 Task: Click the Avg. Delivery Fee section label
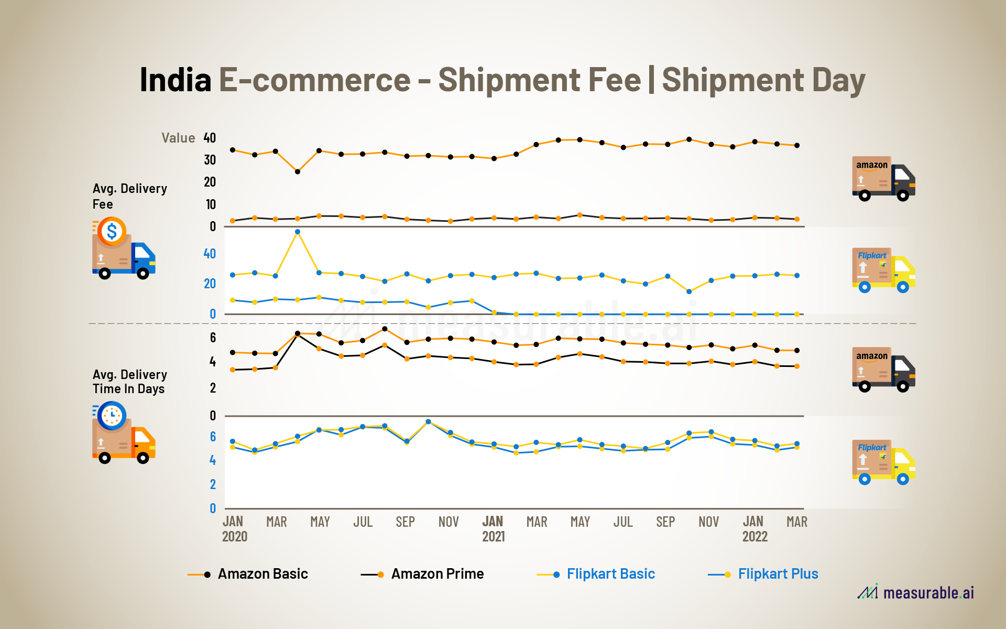(x=129, y=196)
